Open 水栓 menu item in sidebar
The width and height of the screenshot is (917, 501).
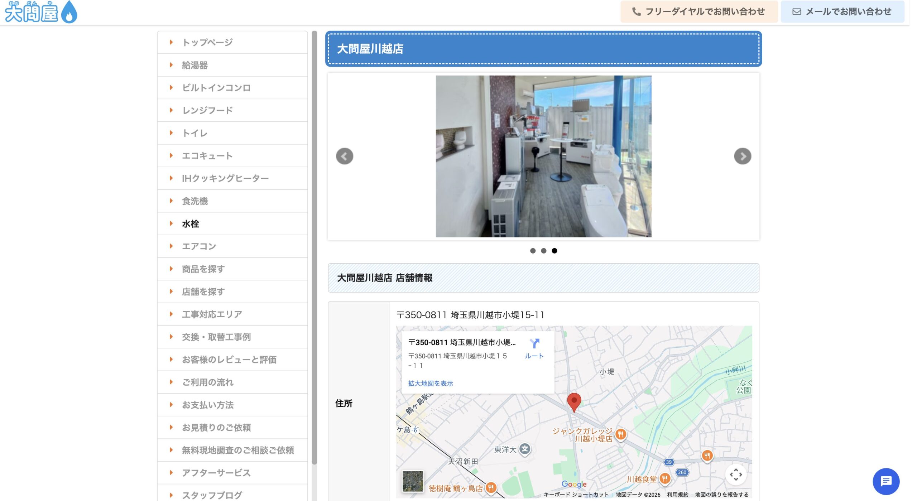click(191, 224)
